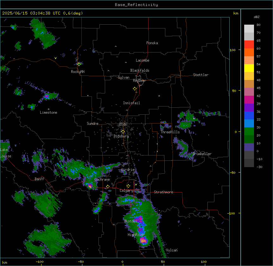
Task: Click the Didsbury city label
Action: (x=121, y=136)
